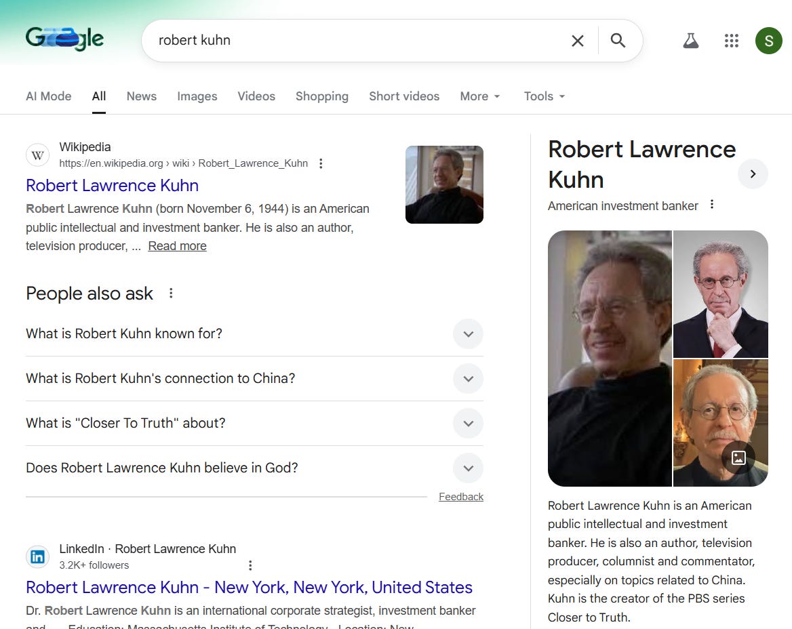Click the magnifying glass search icon

click(x=618, y=41)
